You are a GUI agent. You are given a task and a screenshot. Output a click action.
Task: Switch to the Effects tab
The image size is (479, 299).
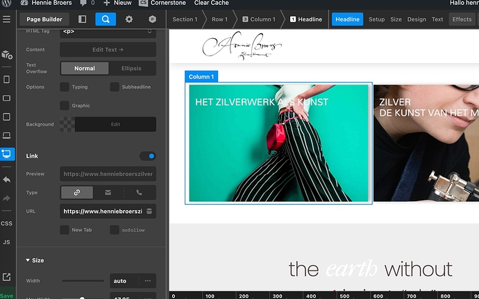pos(462,19)
